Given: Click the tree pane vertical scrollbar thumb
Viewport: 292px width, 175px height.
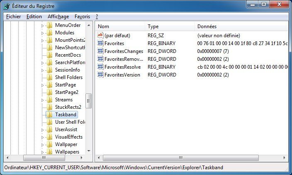Looking at the screenshot, I should (88, 101).
